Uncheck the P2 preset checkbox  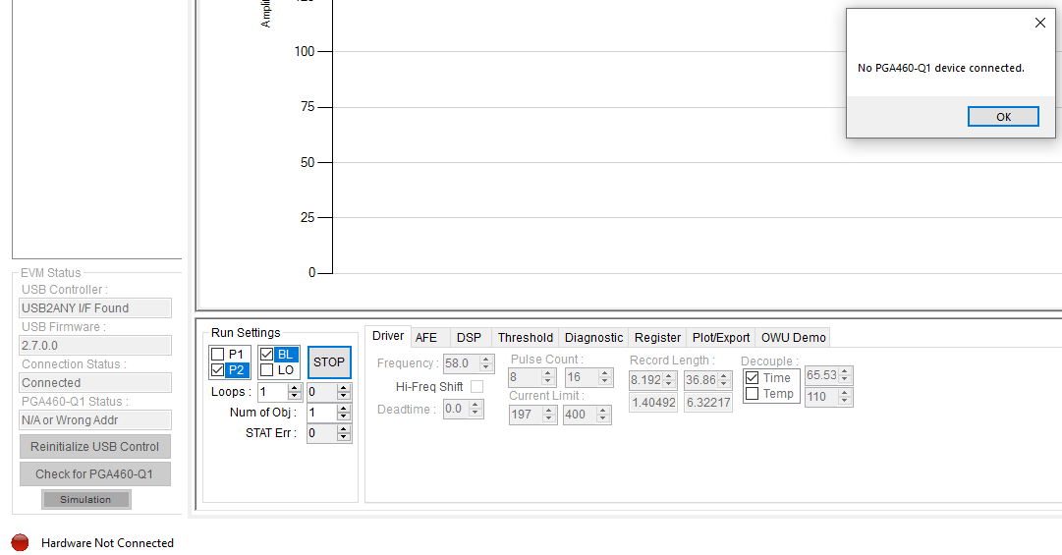point(217,370)
